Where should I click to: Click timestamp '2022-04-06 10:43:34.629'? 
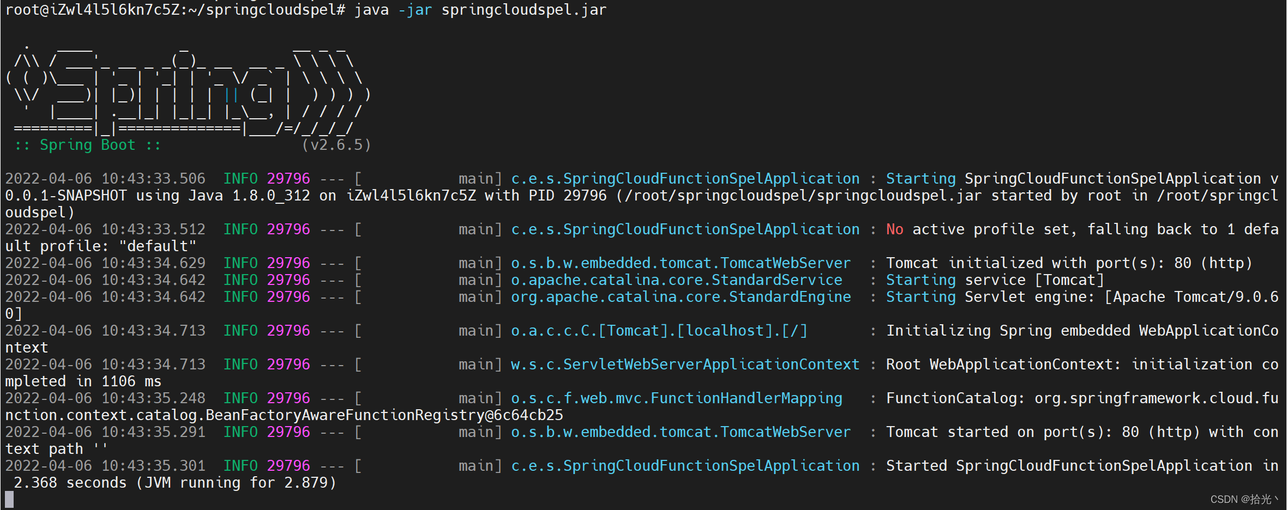click(x=105, y=263)
